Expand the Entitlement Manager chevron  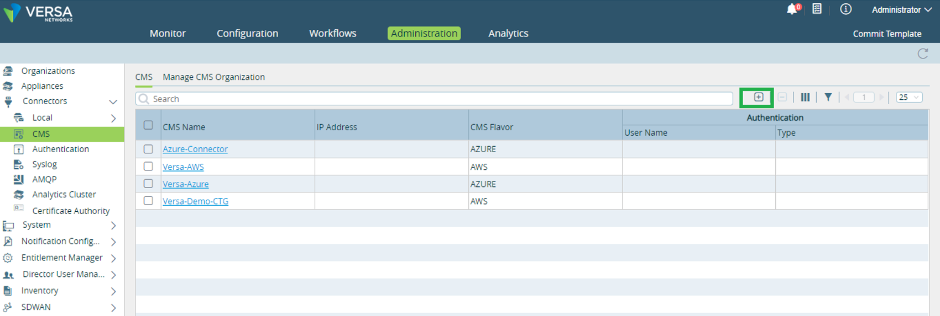tap(113, 258)
